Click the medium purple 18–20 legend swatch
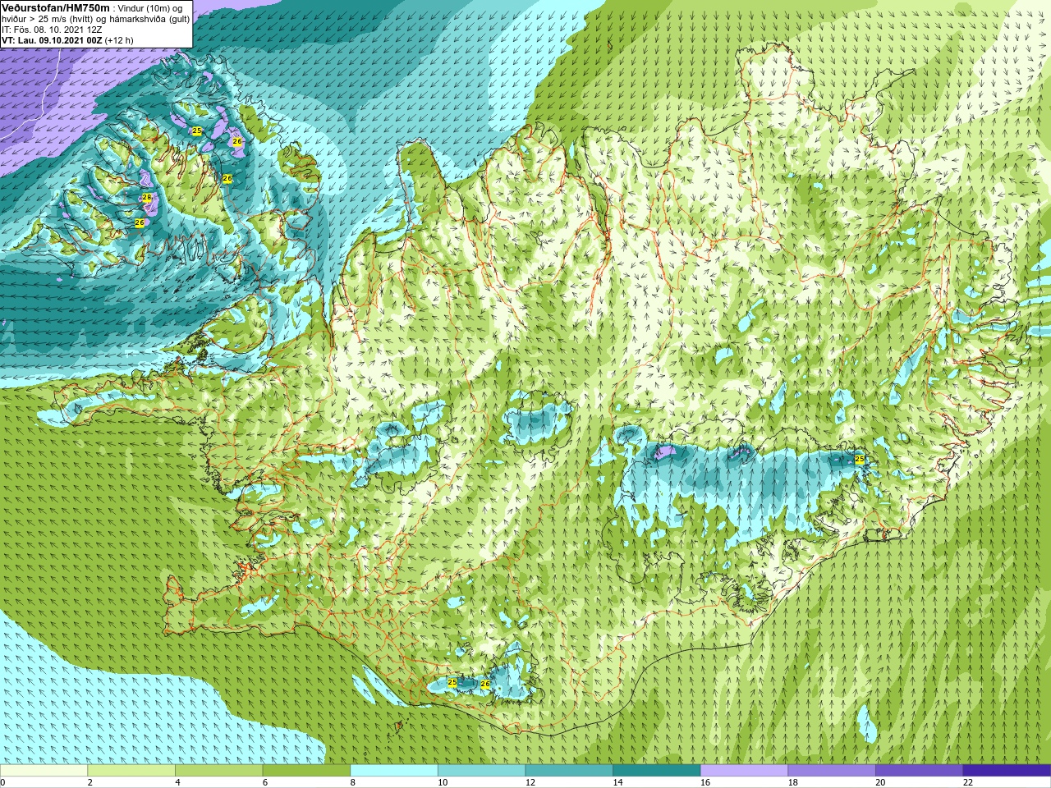The image size is (1051, 788). 832,771
